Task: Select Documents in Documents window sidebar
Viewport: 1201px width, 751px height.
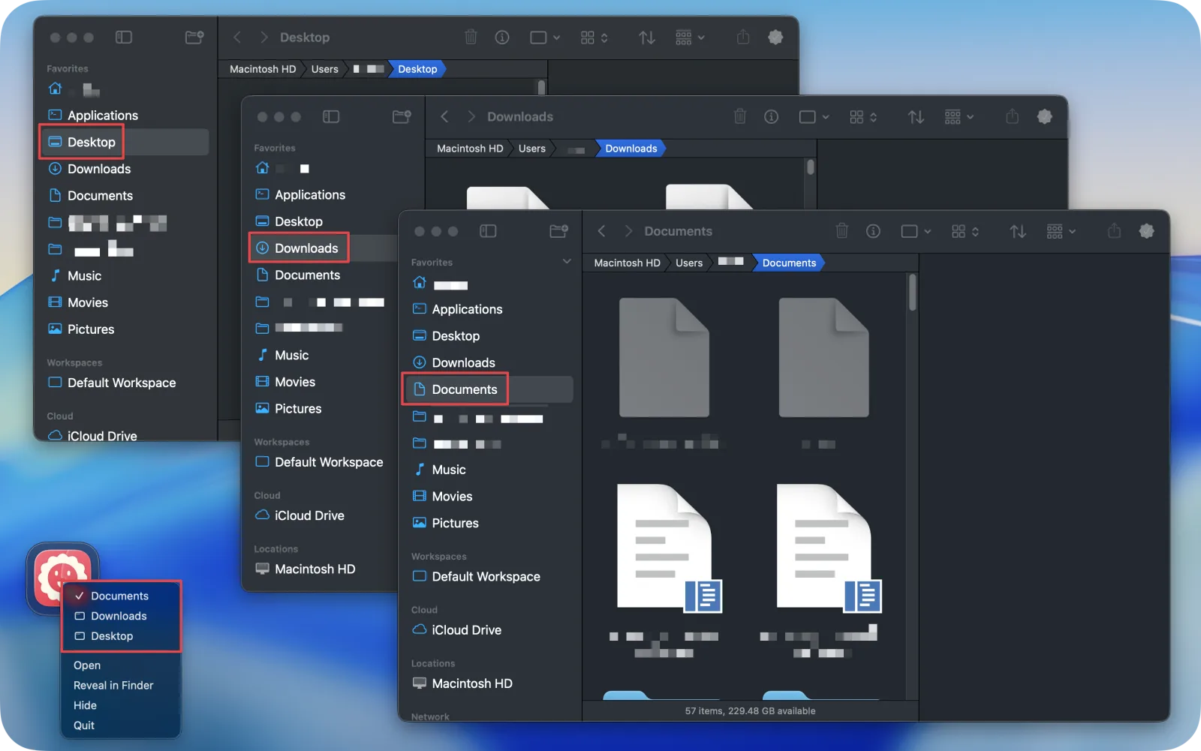Action: [x=489, y=389]
